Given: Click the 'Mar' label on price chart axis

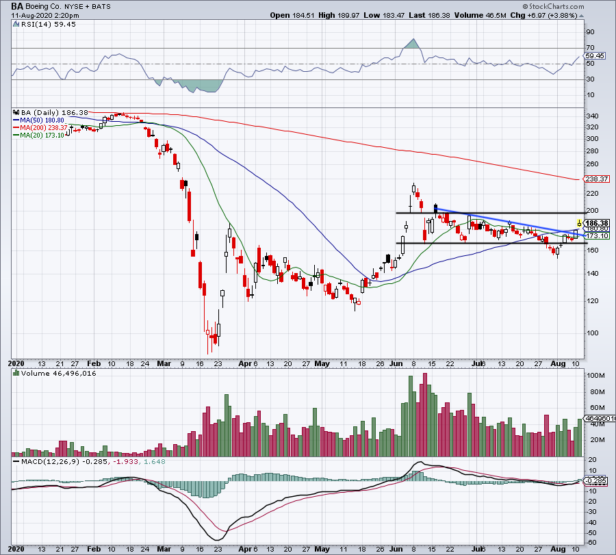Looking at the screenshot, I should pos(164,363).
